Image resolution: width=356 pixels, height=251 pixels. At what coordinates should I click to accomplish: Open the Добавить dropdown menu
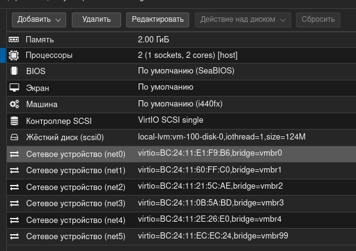[39, 20]
